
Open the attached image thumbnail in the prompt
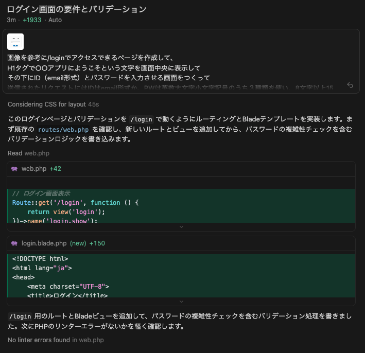[x=15, y=41]
